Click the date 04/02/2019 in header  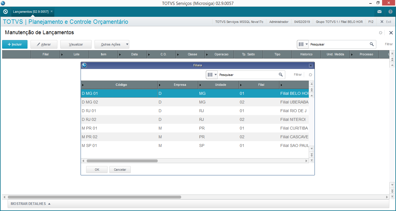[302, 22]
